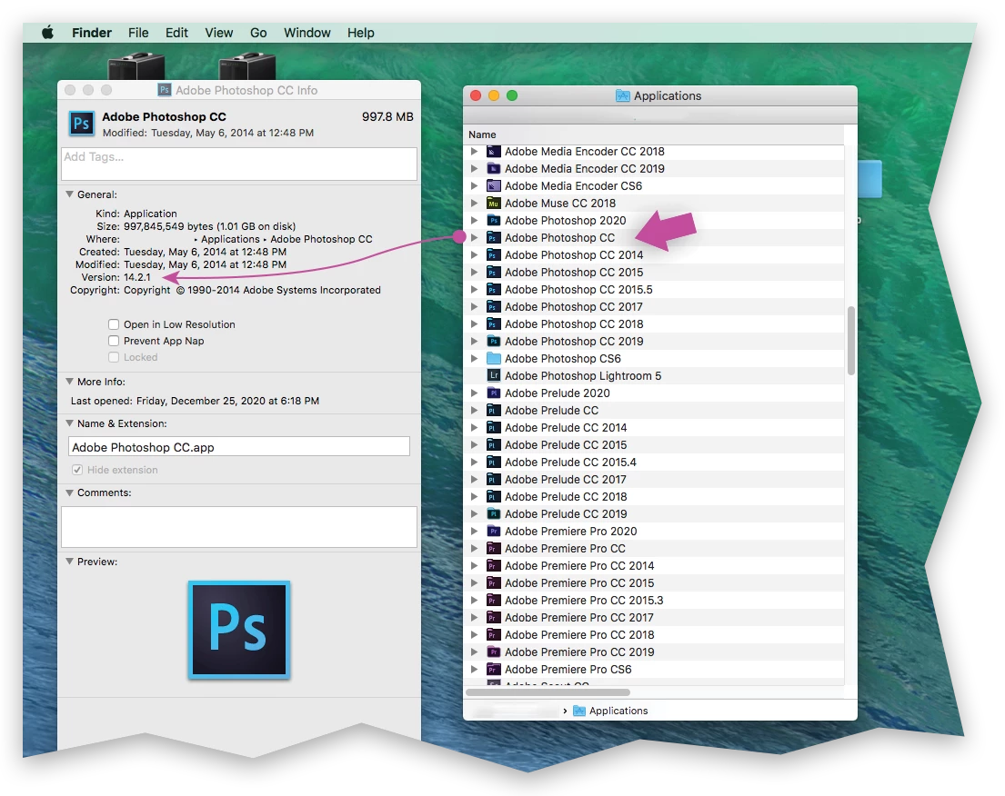The image size is (1005, 796).
Task: Select Adobe Photoshop CC 2018 icon
Action: coord(494,324)
